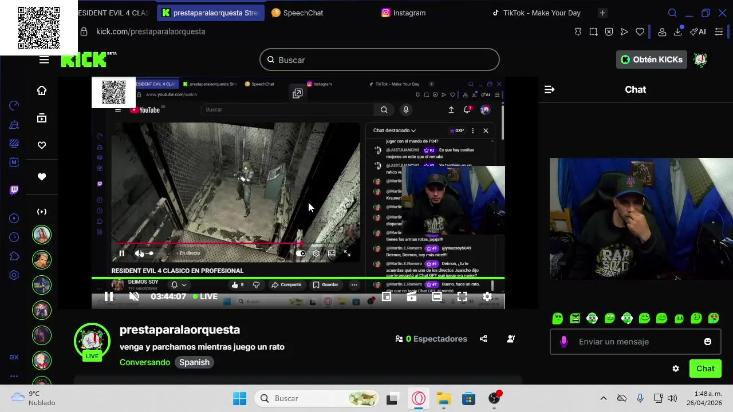This screenshot has height=412, width=733.
Task: Click the solid white heart sidebar icon
Action: tap(42, 177)
